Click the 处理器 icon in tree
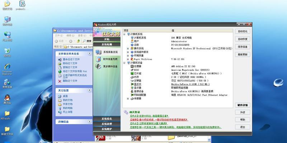Image resolution: width=287 pixels, height=143 pixels. (x=132, y=66)
